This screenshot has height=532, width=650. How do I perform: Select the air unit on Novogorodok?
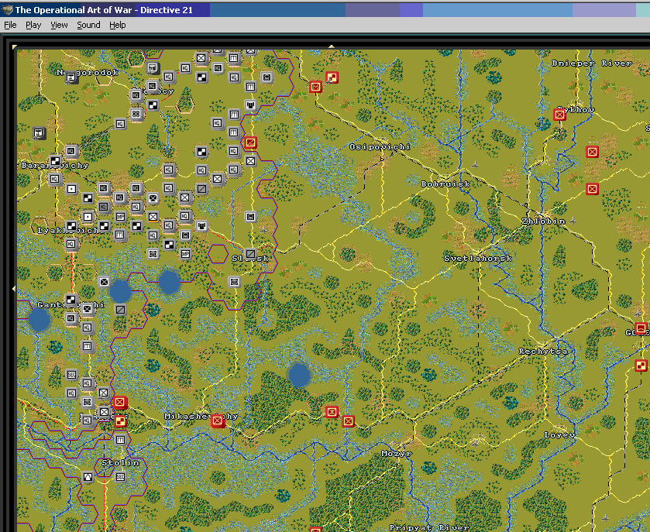(x=71, y=77)
